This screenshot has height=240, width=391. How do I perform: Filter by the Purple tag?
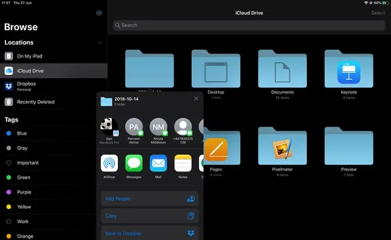point(23,192)
